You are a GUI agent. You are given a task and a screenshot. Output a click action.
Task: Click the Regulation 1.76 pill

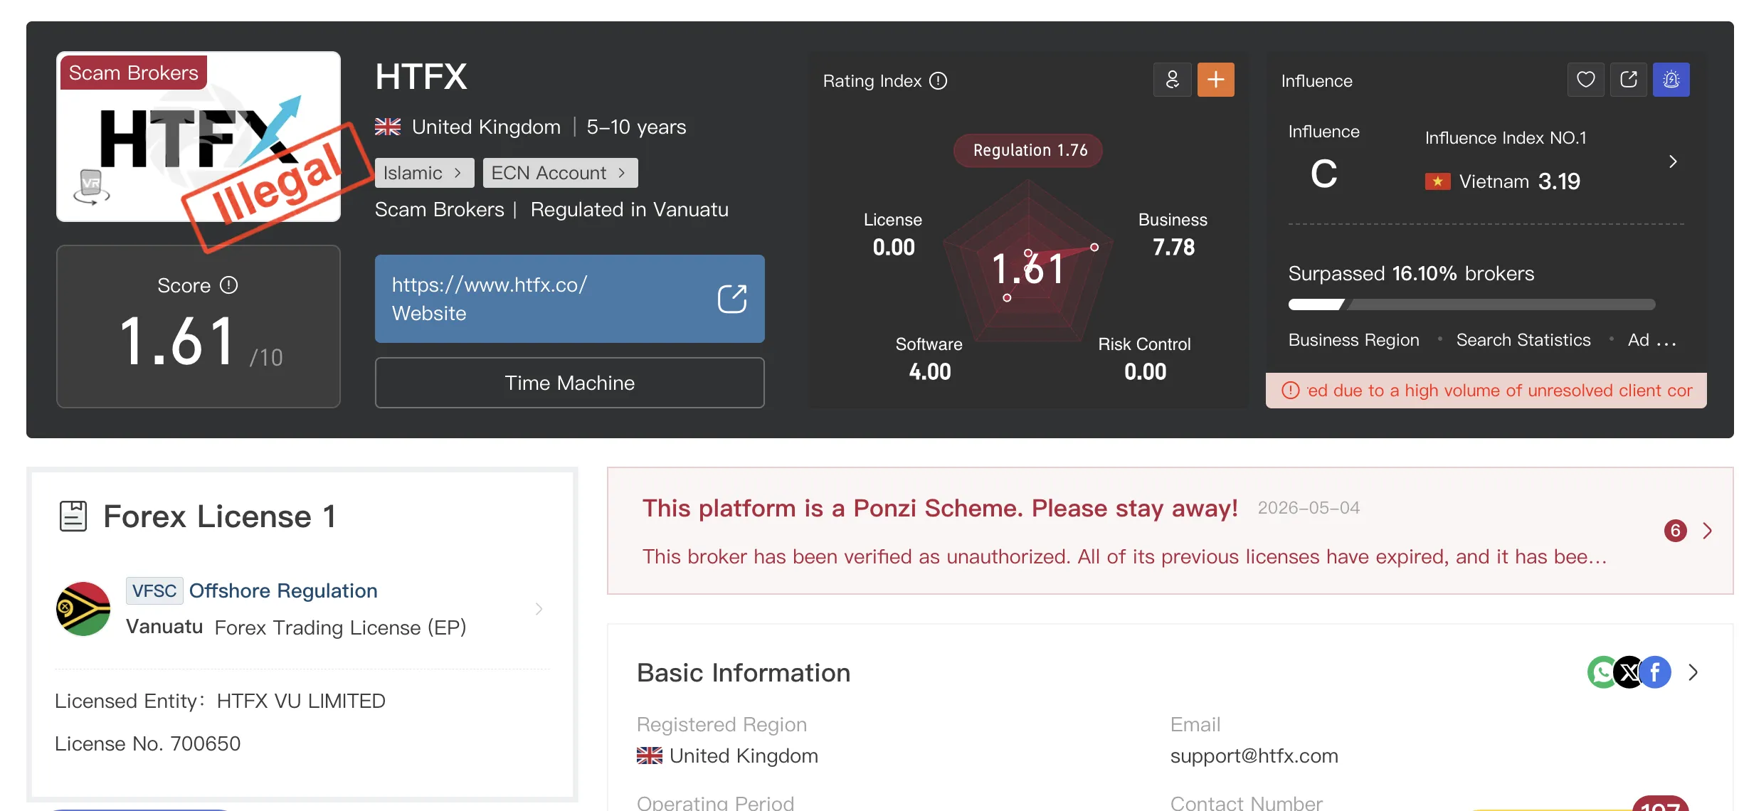coord(1028,151)
